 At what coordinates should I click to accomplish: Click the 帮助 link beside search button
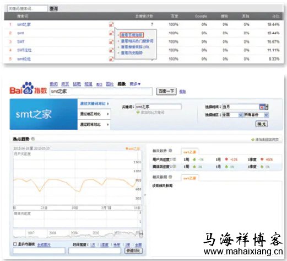point(182,92)
